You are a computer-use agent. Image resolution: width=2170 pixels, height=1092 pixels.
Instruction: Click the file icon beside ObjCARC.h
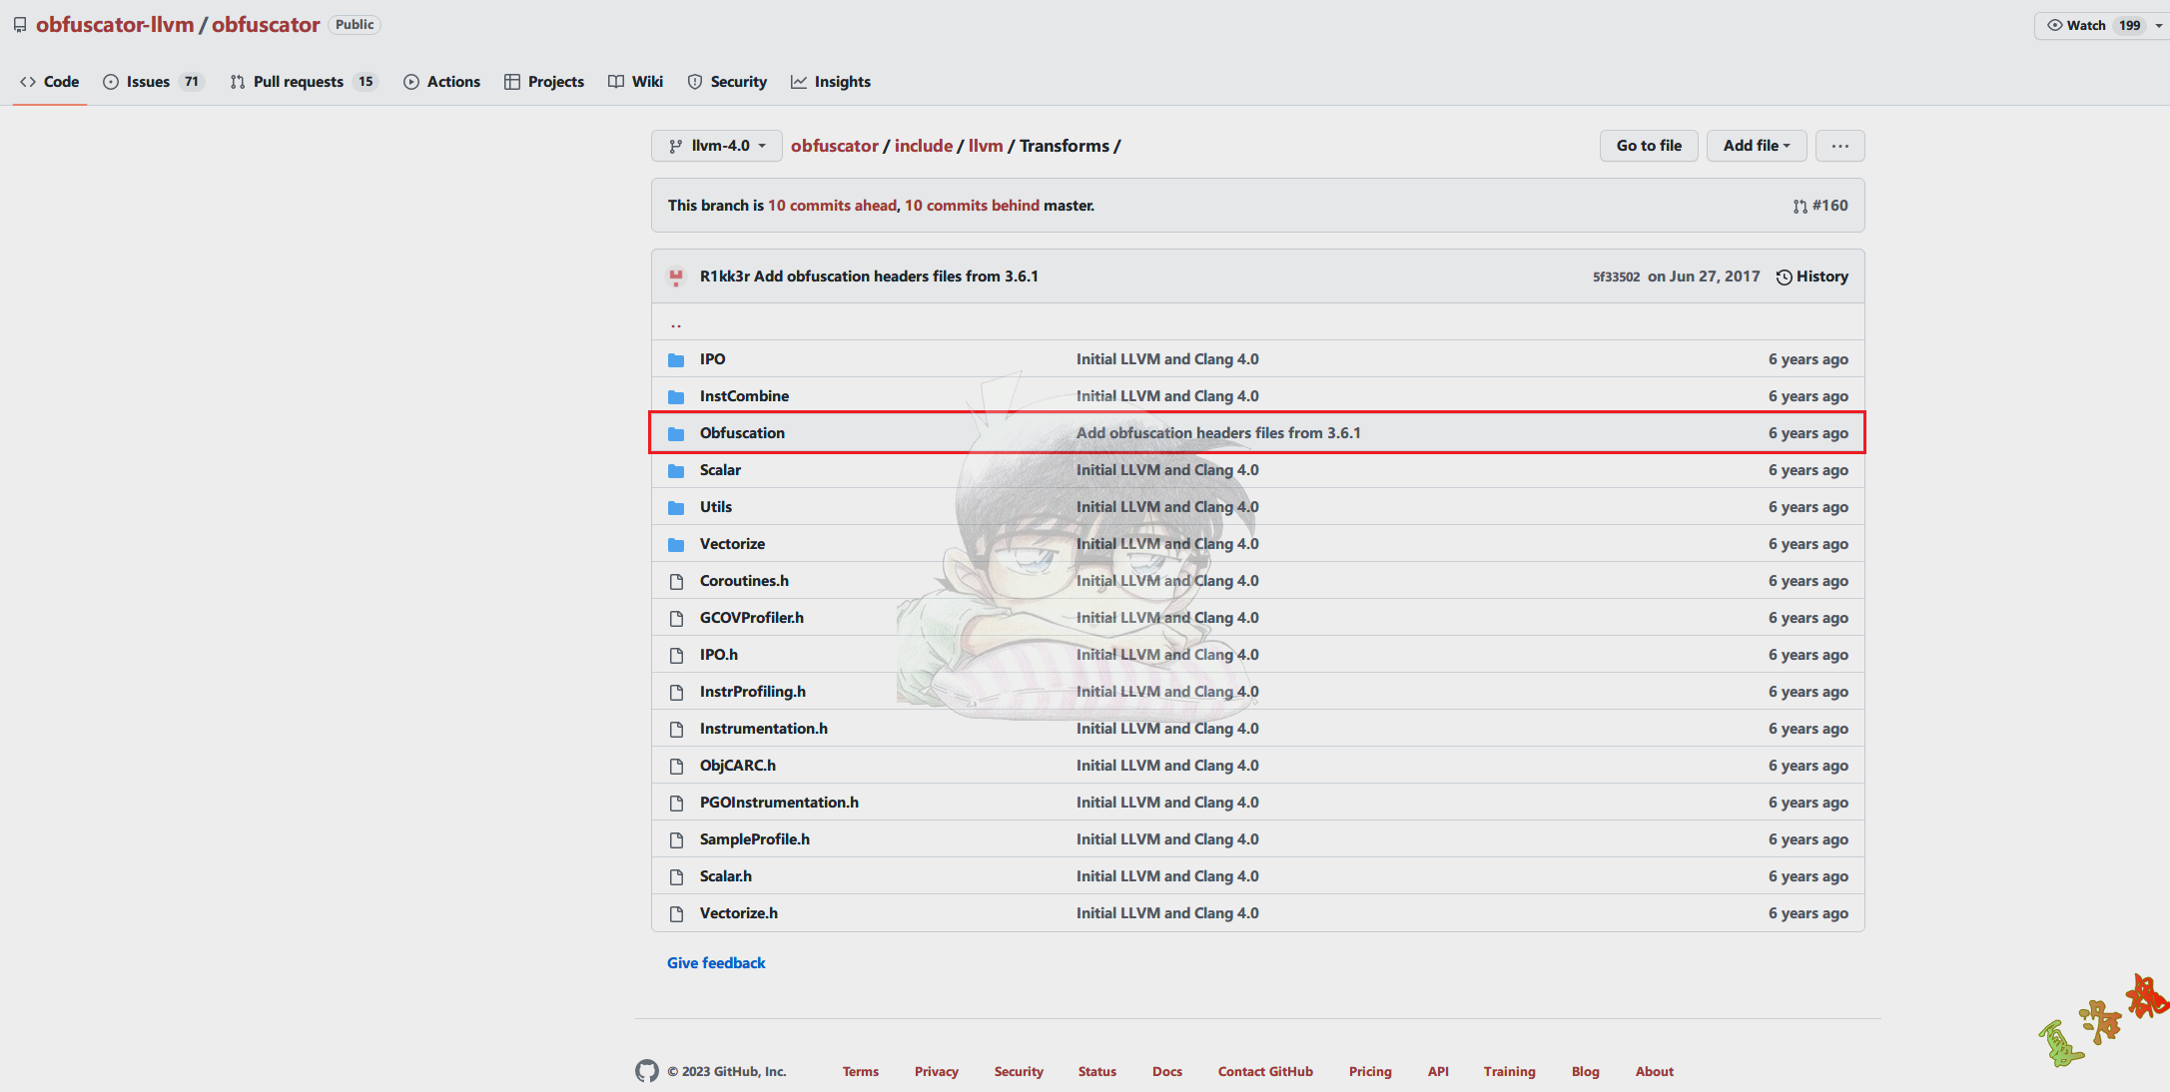tap(676, 766)
